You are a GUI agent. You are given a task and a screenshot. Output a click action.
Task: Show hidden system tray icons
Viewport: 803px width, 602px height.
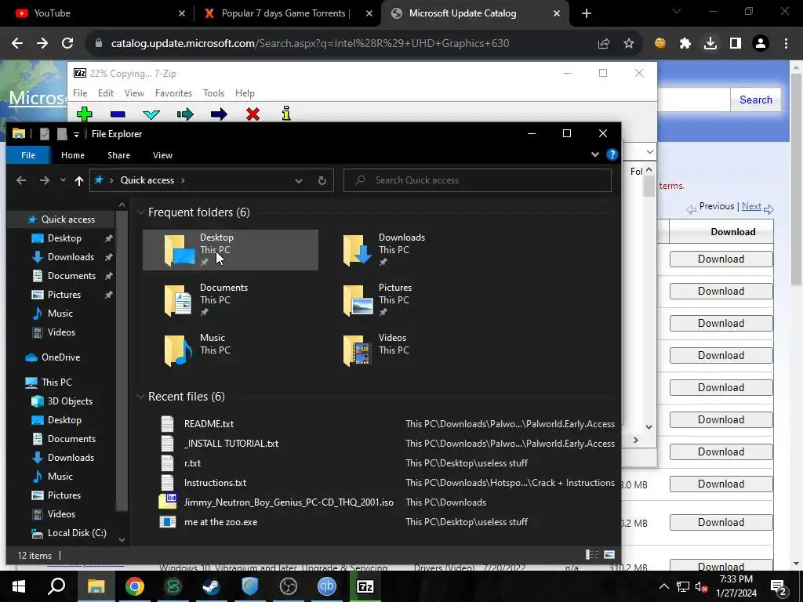click(x=663, y=586)
